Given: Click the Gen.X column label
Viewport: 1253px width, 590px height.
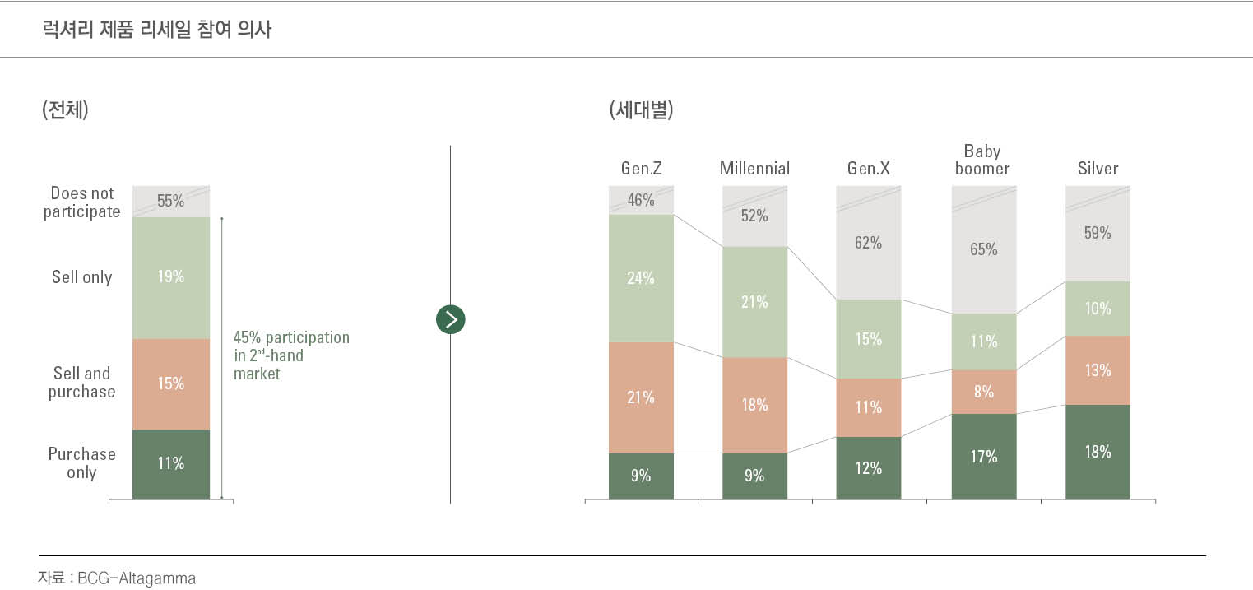Looking at the screenshot, I should point(868,169).
